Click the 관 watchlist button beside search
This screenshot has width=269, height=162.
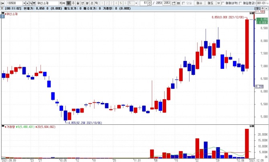tap(35, 3)
